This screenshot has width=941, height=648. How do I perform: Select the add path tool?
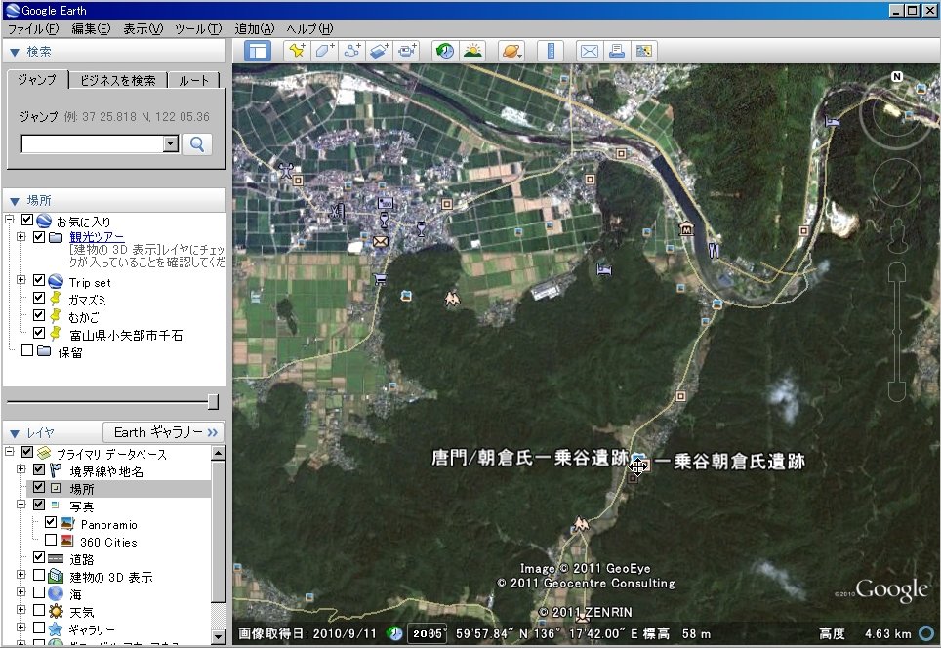[x=352, y=51]
